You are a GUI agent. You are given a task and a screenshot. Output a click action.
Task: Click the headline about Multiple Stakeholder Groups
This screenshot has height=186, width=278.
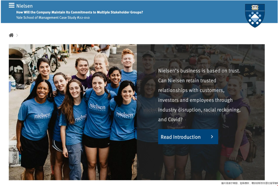[80, 12]
